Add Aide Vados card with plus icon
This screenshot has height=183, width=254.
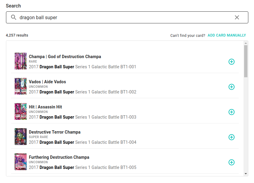[231, 87]
